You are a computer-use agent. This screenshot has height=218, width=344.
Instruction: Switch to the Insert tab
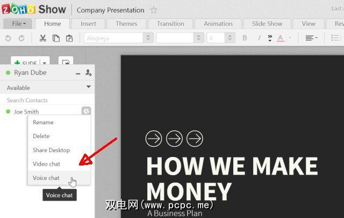point(88,24)
